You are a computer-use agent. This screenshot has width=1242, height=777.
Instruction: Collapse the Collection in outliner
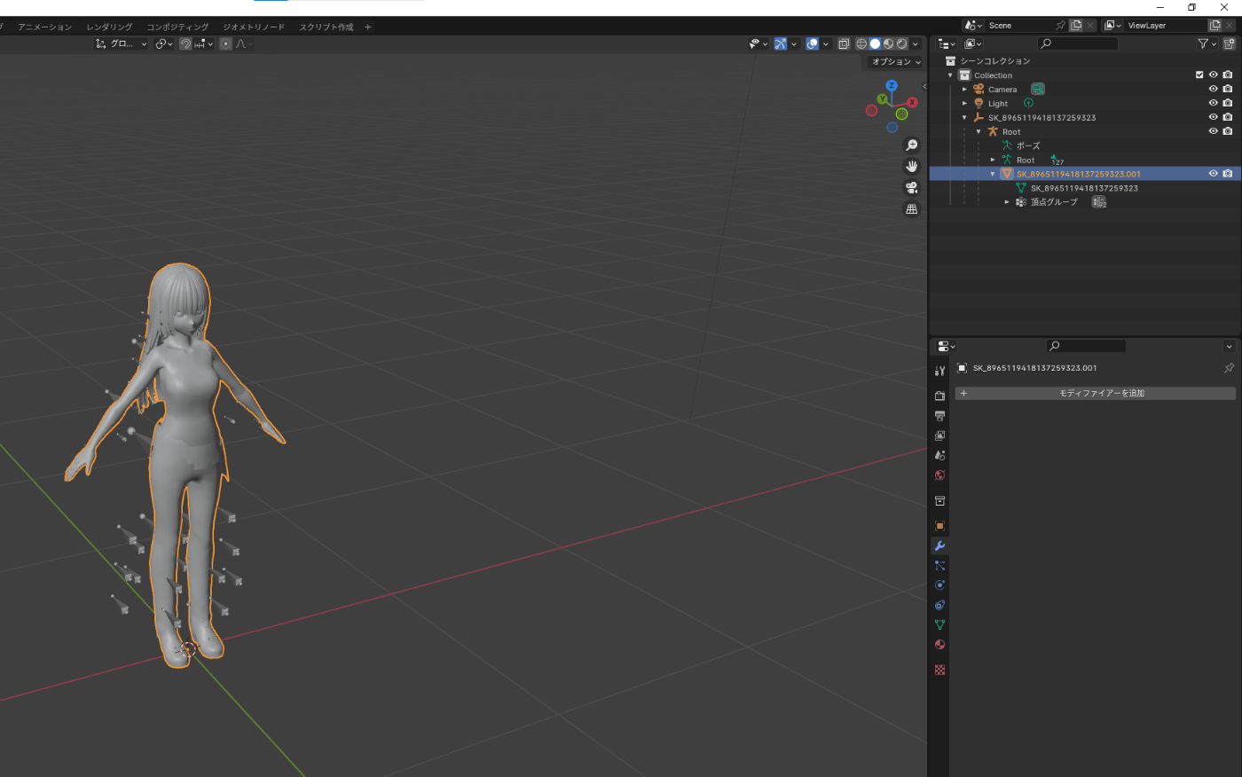coord(951,75)
